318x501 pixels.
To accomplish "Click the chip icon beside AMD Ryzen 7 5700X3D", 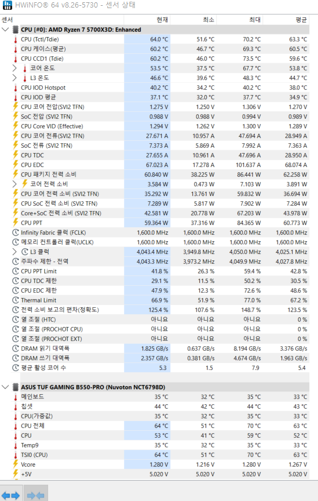I will point(15,30).
